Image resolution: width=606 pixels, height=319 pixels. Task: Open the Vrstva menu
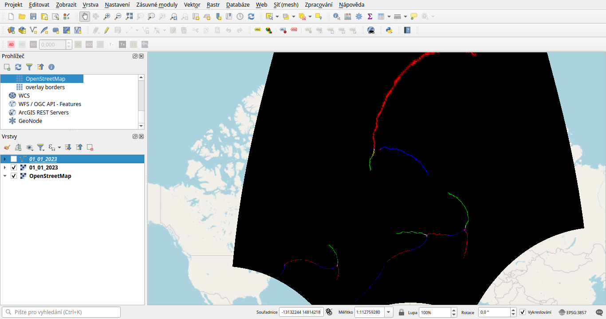[91, 4]
